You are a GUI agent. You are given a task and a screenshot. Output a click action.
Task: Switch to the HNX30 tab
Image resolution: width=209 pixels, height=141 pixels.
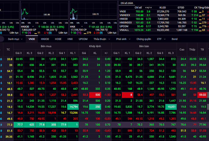[x=45, y=39]
